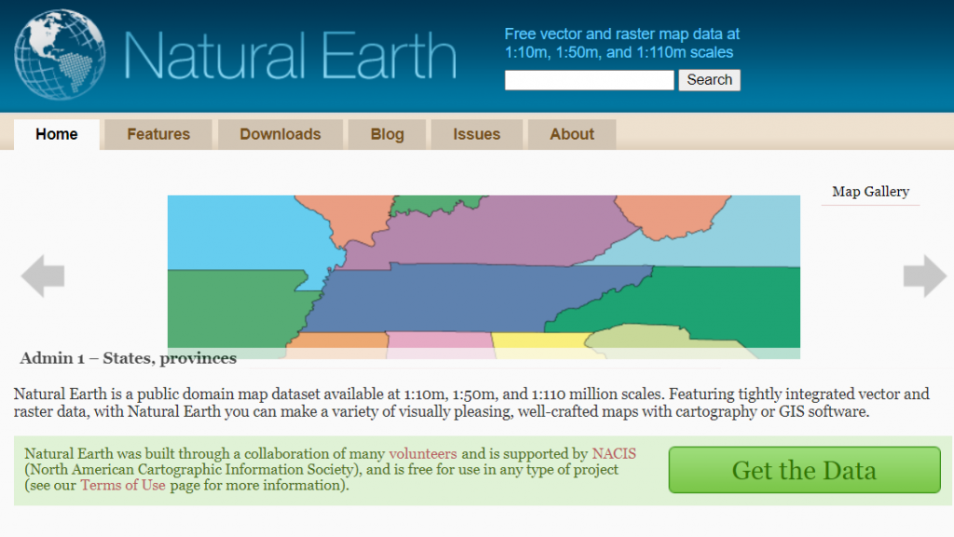Go to the Issues page

point(476,134)
